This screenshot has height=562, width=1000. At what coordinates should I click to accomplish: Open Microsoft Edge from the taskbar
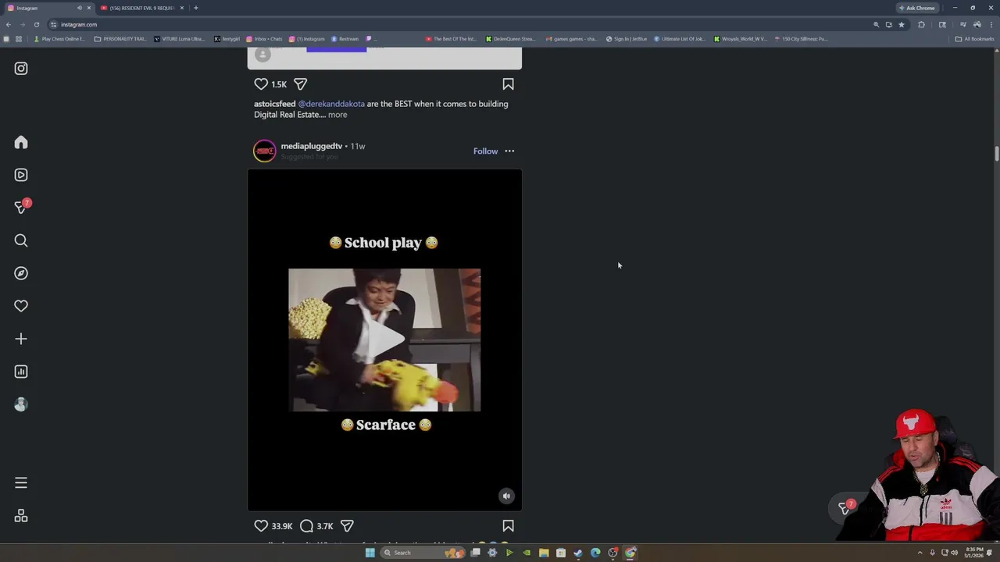[x=595, y=553]
